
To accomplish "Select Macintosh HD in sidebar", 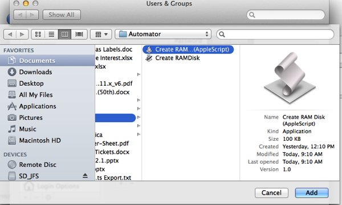I will 47,140.
